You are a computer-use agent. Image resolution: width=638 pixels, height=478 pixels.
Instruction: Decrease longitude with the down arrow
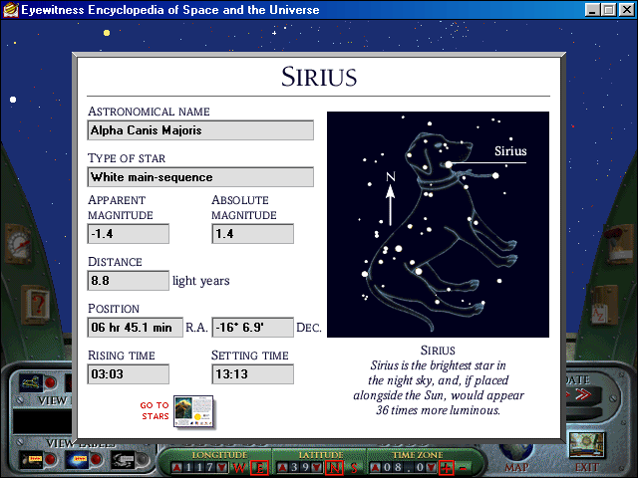[x=221, y=468]
